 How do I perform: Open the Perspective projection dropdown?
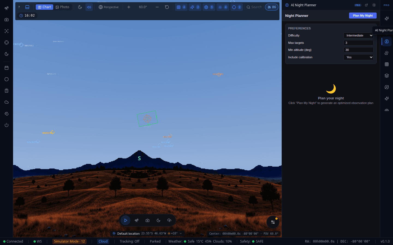[109, 7]
